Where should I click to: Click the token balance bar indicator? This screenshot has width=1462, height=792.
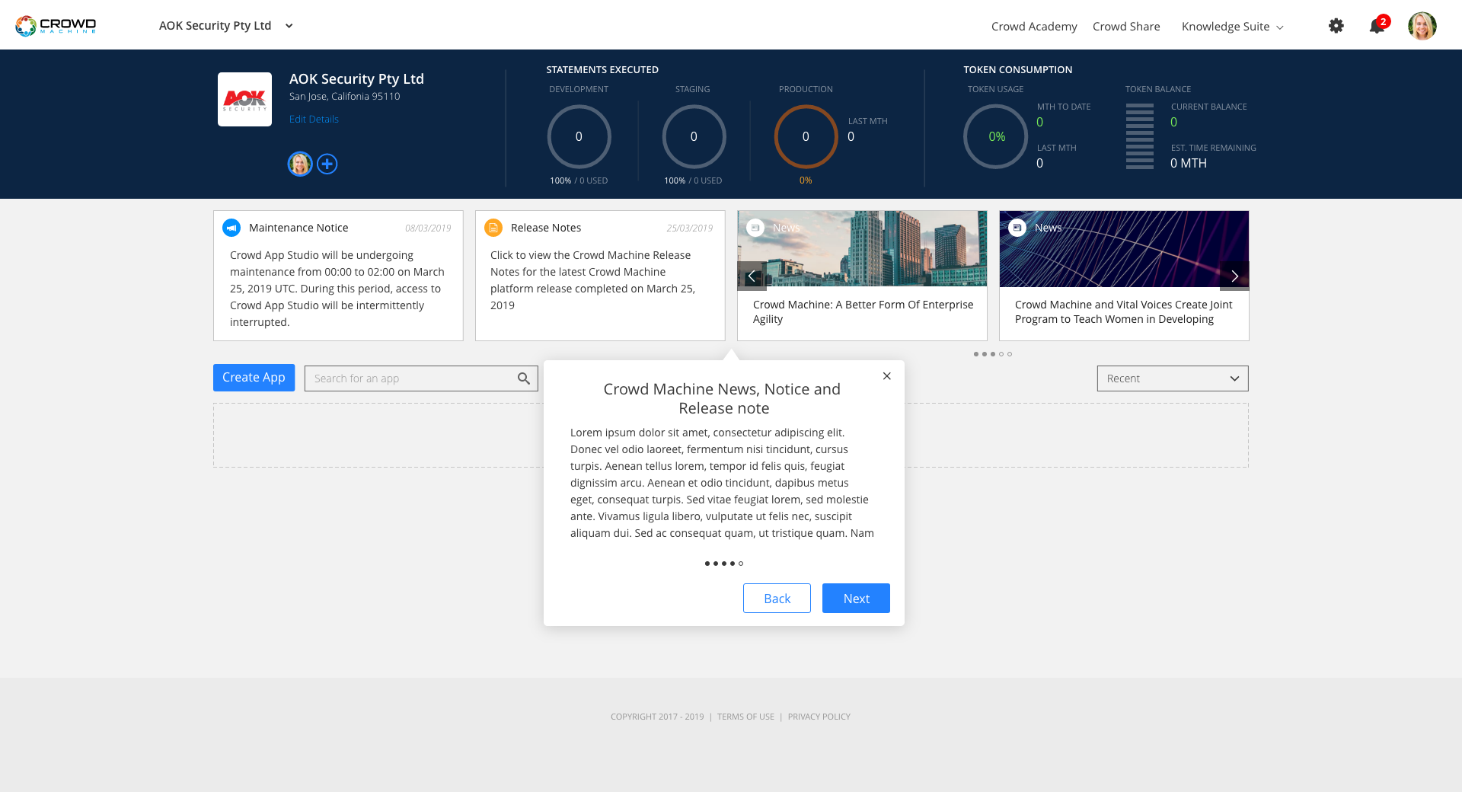tap(1140, 136)
